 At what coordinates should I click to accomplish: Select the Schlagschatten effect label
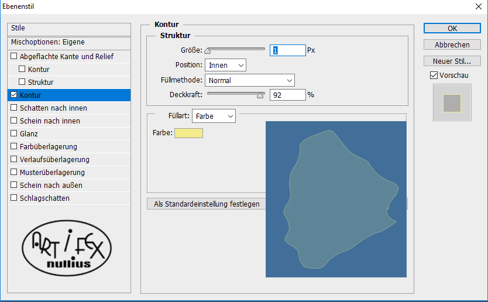[x=44, y=198]
